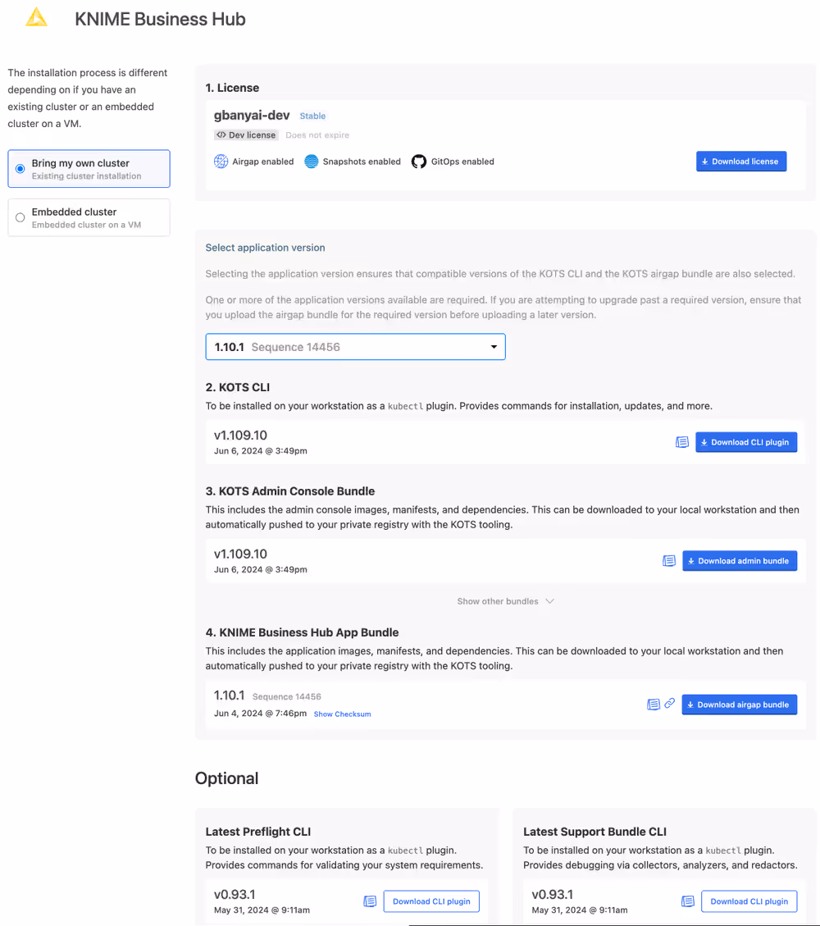
Task: Click the GitOps enabled GitHub icon
Action: coord(418,162)
